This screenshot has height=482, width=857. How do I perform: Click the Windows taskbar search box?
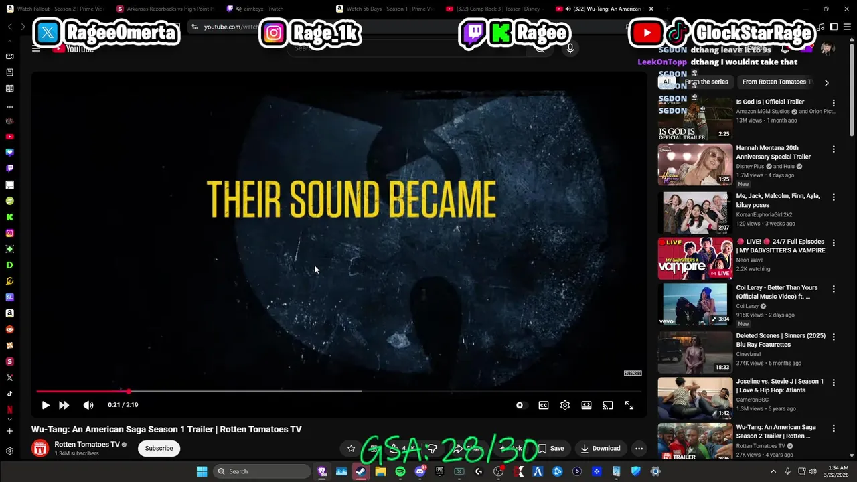coord(262,471)
